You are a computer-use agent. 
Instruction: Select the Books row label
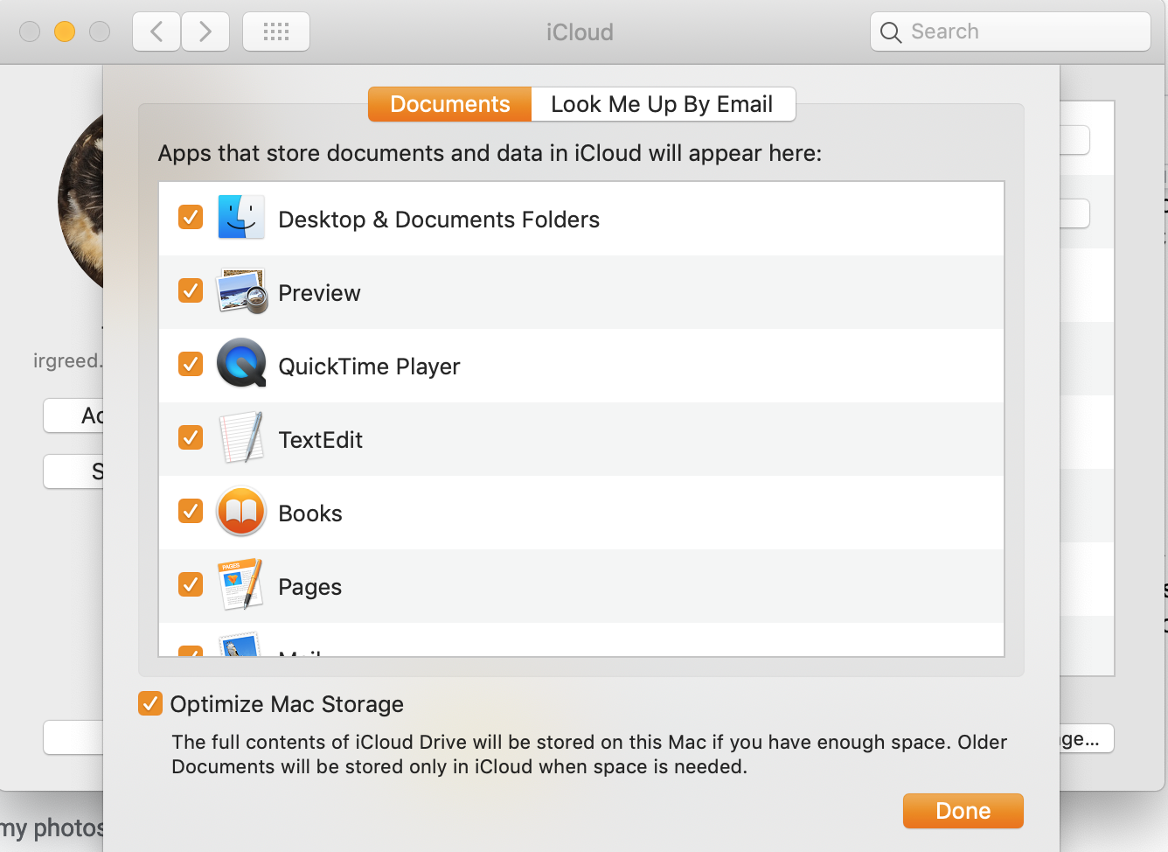coord(310,513)
